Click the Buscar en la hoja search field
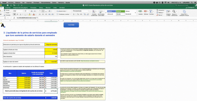This screenshot has height=101, width=197. (184, 5)
